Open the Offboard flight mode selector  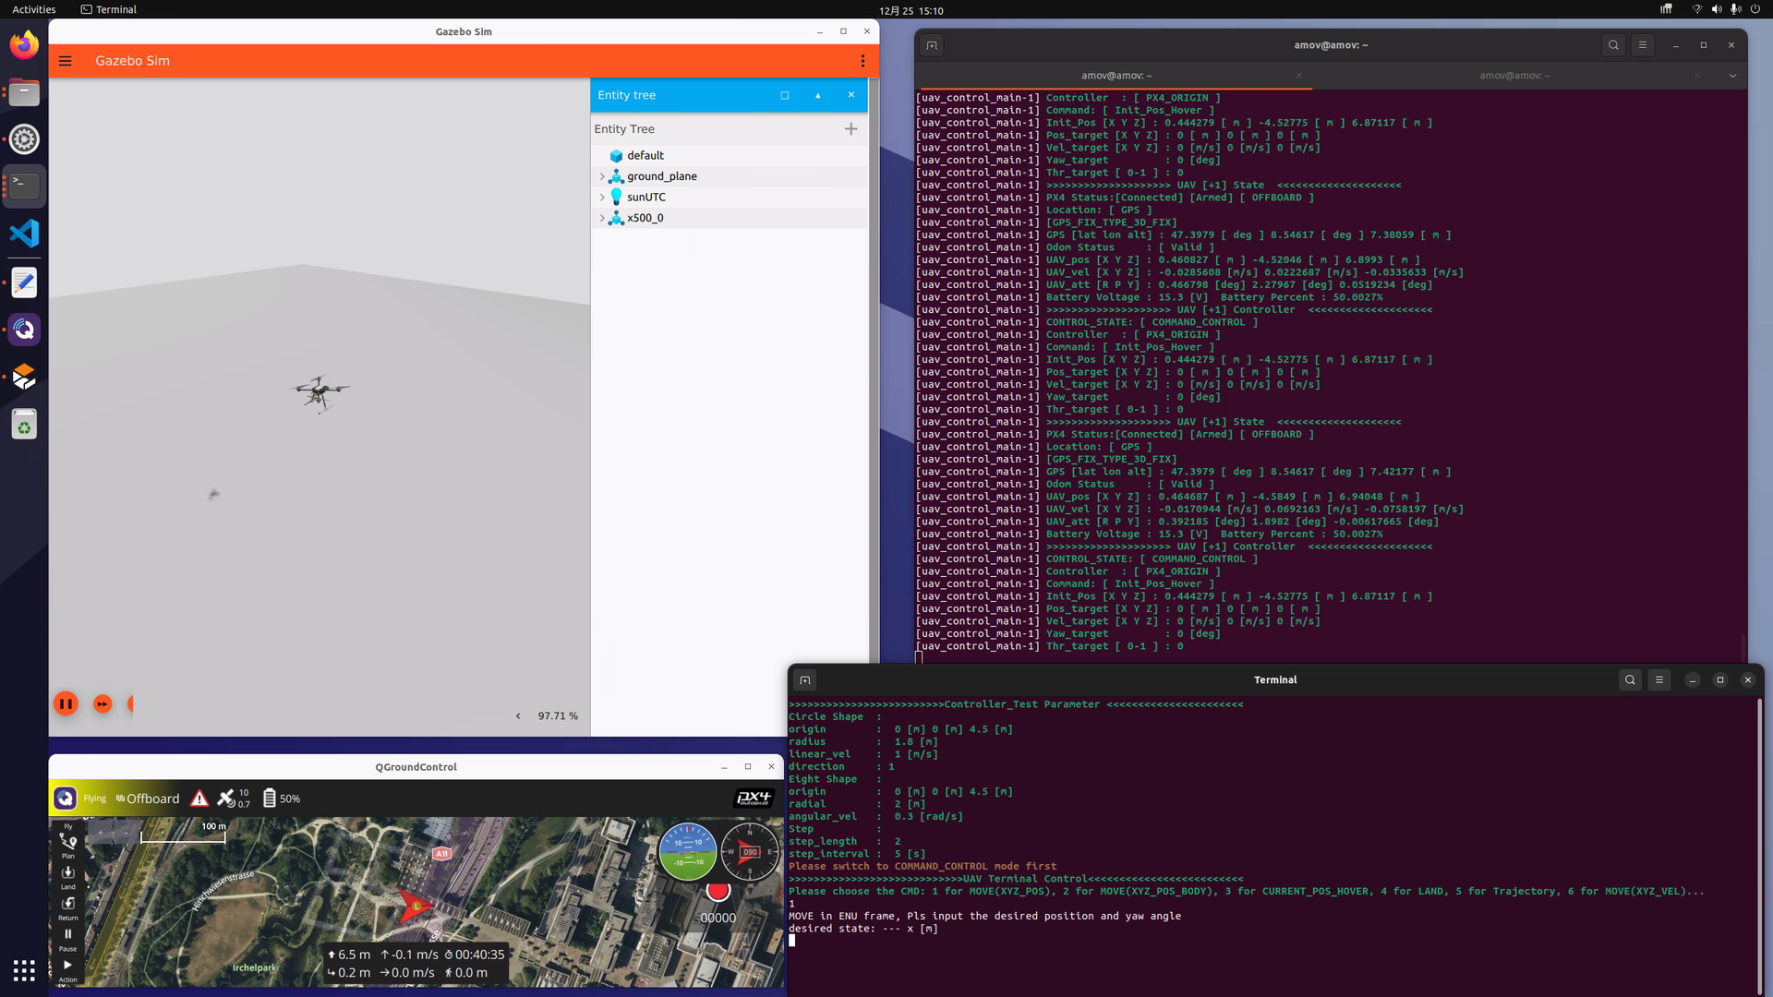pos(148,799)
